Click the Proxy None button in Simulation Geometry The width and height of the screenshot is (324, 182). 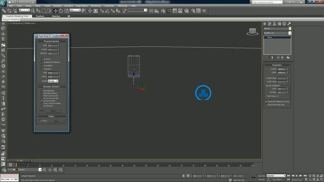53,111
